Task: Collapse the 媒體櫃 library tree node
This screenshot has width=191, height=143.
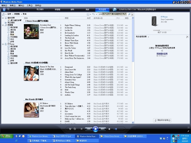Action: [3, 25]
